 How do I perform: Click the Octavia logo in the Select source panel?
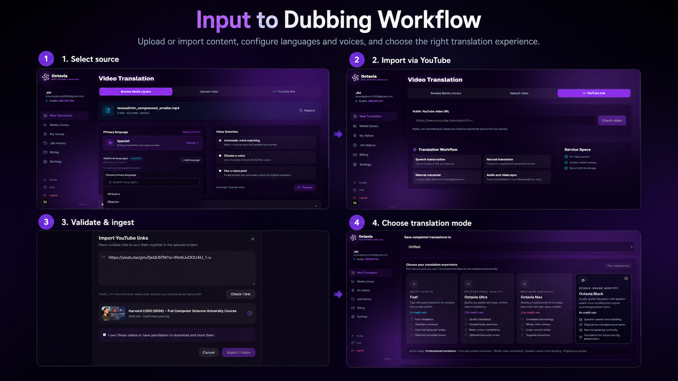click(x=46, y=77)
